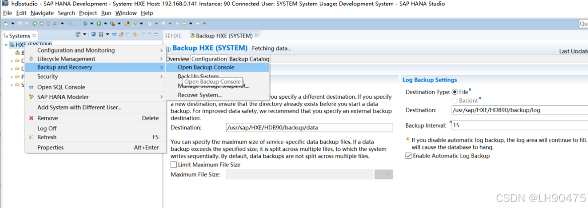The height and width of the screenshot is (208, 588).
Task: Switch to the Backup Catalog tab
Action: [249, 59]
